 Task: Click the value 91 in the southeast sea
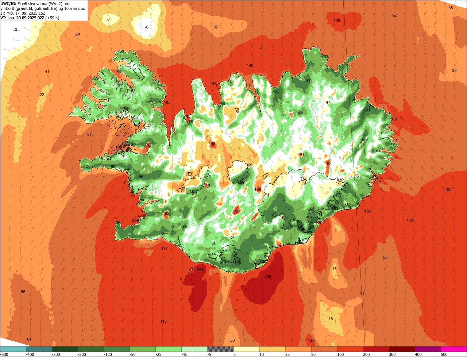362,293
